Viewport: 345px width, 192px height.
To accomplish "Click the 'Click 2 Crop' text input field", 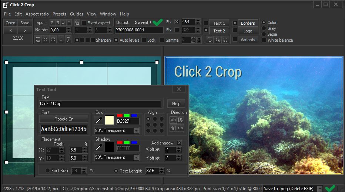I will [100, 104].
